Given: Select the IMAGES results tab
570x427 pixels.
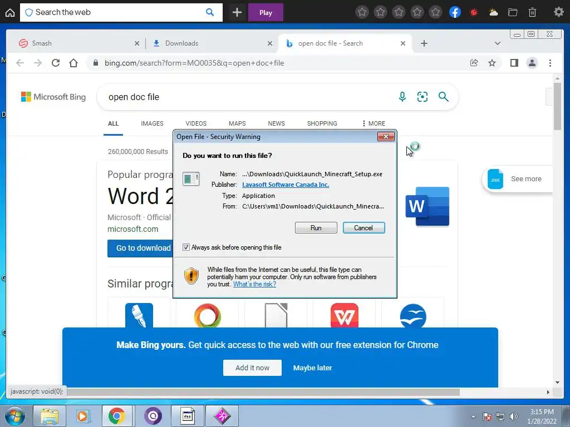Looking at the screenshot, I should (152, 123).
